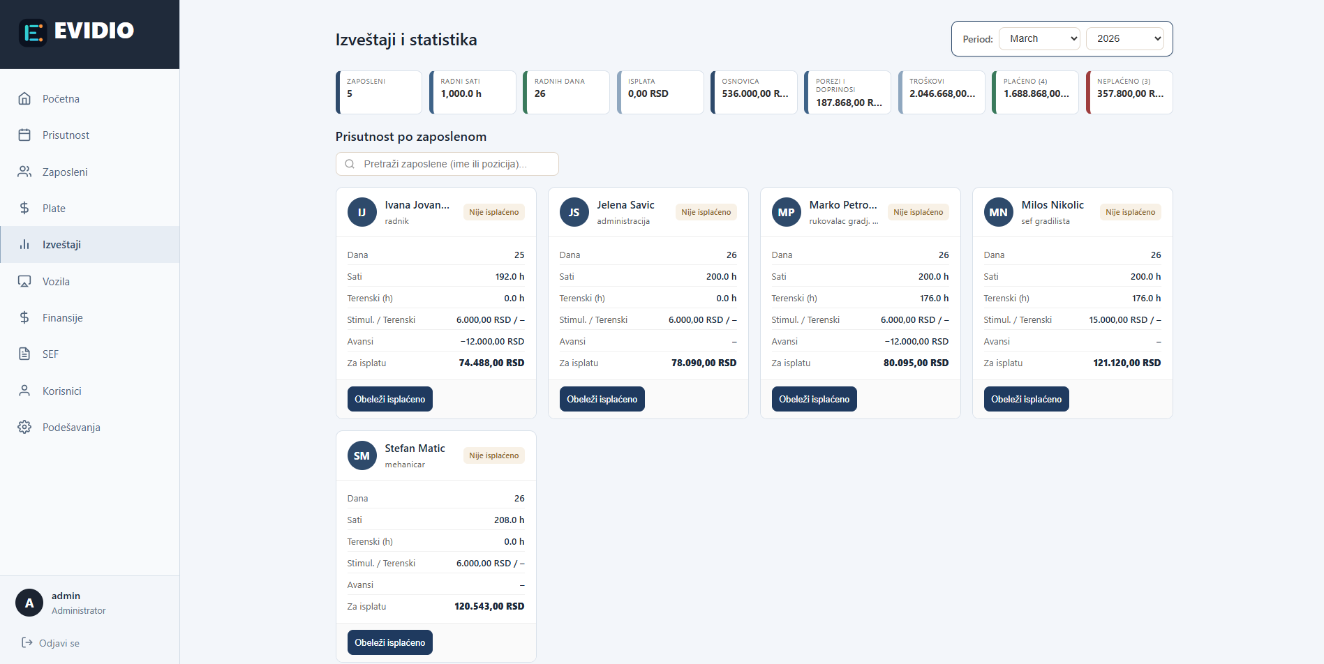Select the Izveštaji bar chart icon
This screenshot has height=664, width=1324.
(x=25, y=244)
